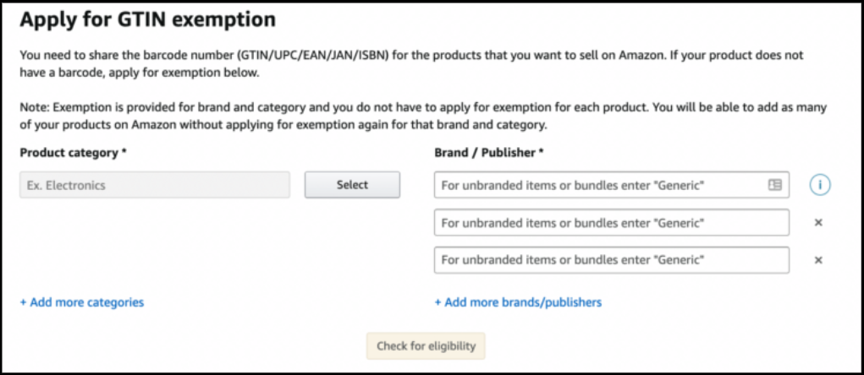Click into the second Brand / Publisher field
This screenshot has width=864, height=375.
(x=609, y=223)
